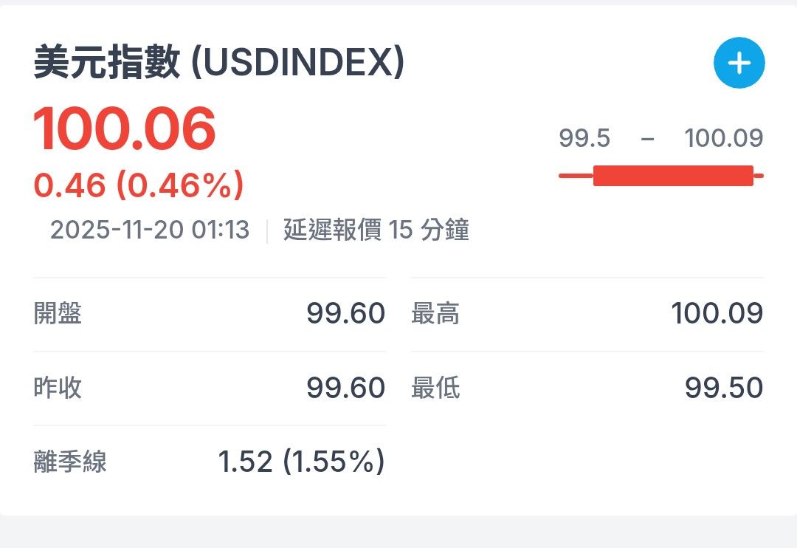
Task: Select the red price range bar indicator
Action: [660, 175]
